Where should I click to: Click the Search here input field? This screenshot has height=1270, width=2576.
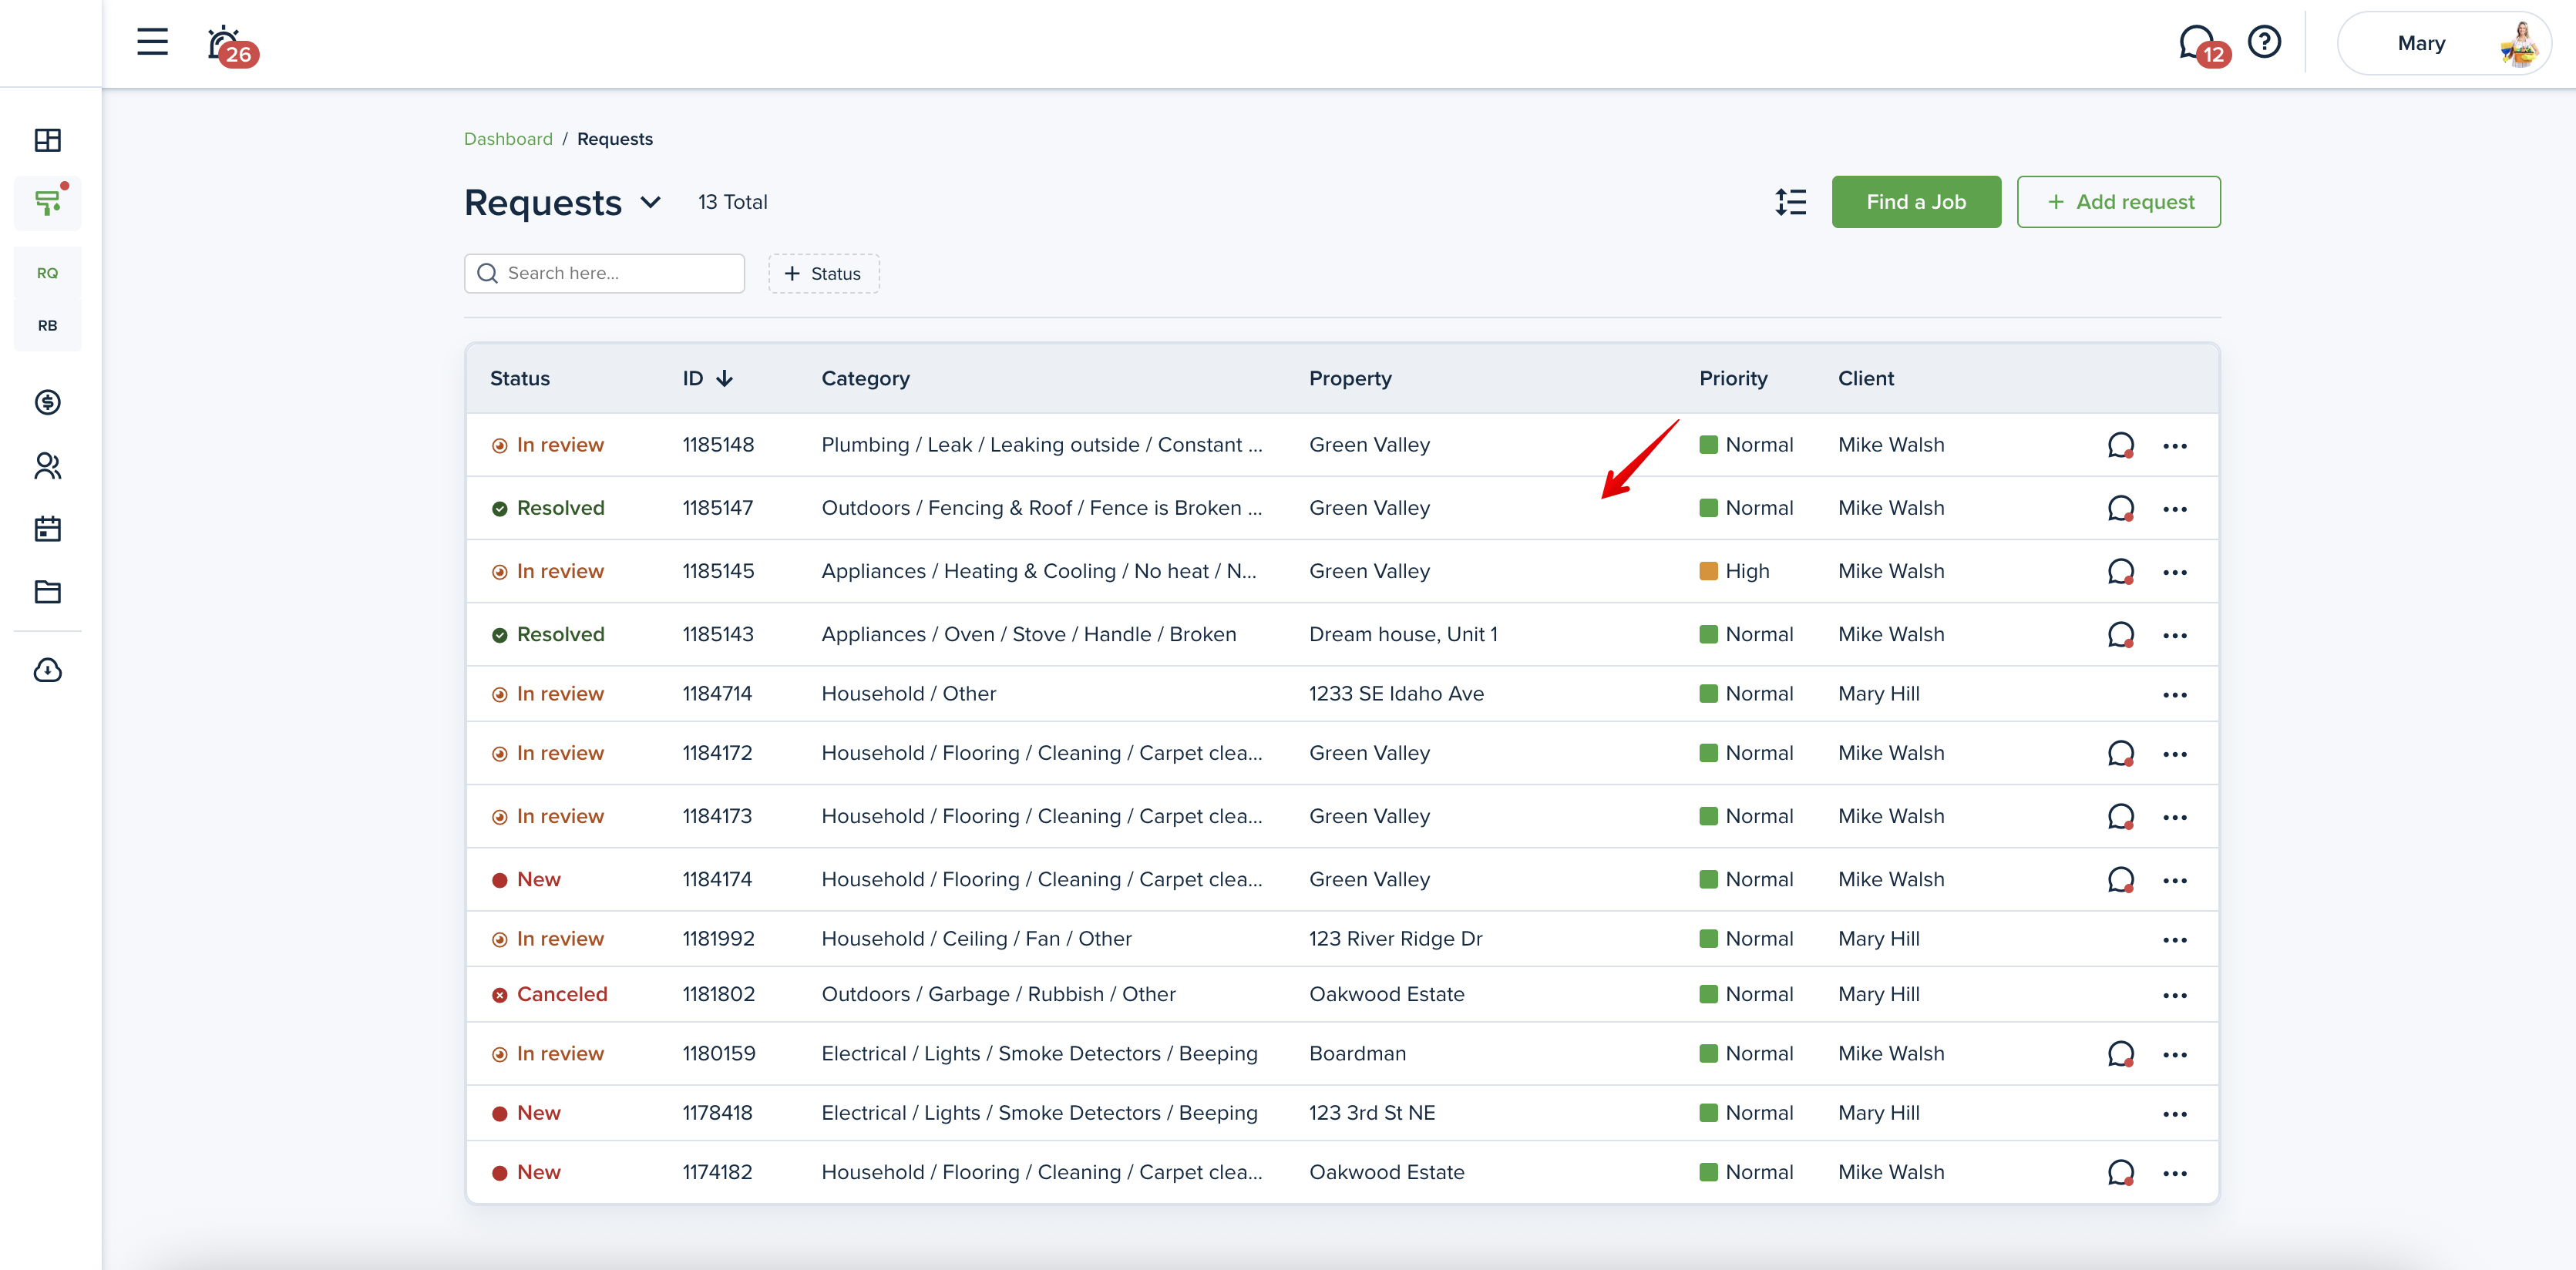click(x=605, y=273)
